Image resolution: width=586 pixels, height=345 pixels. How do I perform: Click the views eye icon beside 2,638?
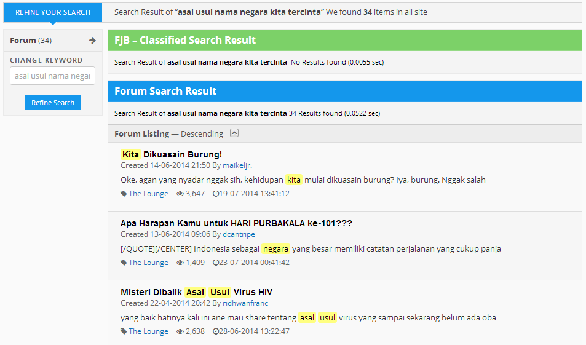(180, 331)
